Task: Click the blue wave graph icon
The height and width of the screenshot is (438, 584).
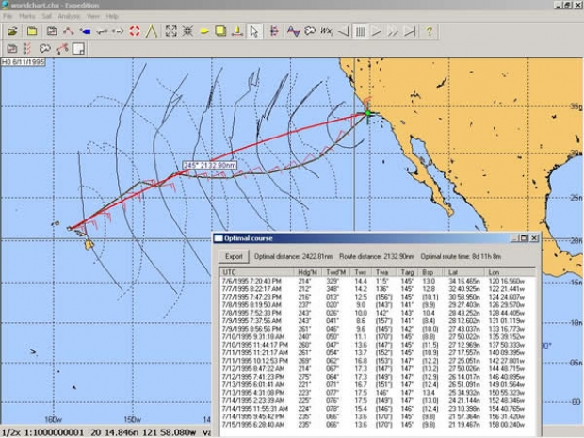Action: point(294,31)
